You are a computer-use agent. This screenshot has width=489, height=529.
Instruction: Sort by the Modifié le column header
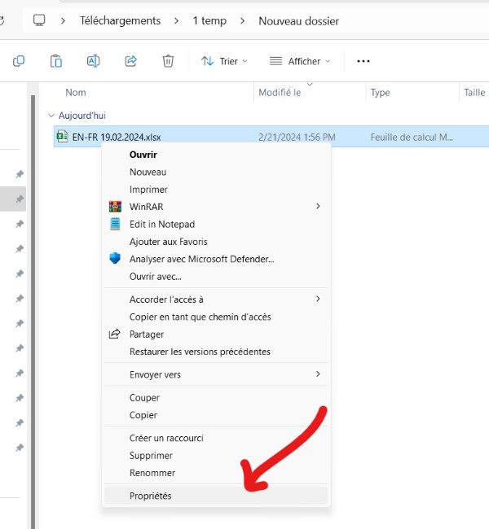click(280, 93)
